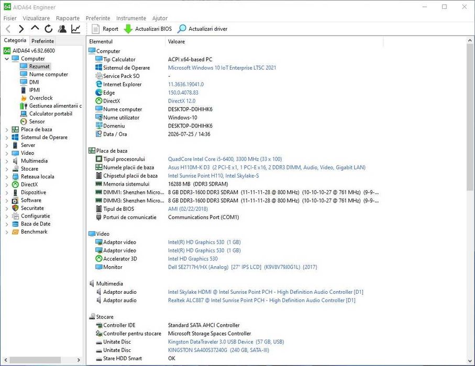This screenshot has height=366, width=475.
Task: Click the Raport toolbar button
Action: [x=105, y=29]
